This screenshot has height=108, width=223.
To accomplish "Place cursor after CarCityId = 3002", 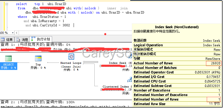I will click(x=70, y=25).
